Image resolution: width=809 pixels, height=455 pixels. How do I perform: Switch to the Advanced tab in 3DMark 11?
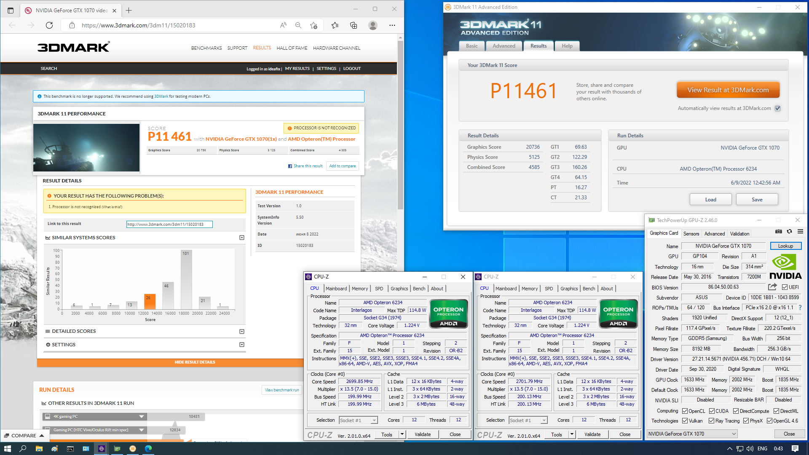tap(504, 46)
